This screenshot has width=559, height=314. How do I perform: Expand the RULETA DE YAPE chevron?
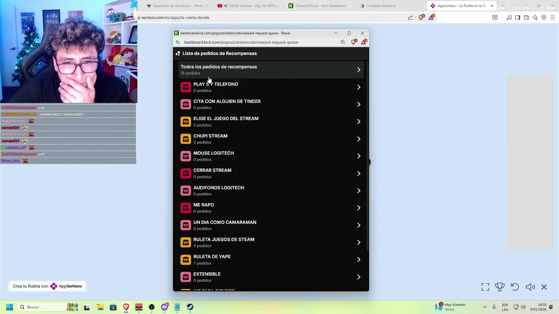pos(359,259)
